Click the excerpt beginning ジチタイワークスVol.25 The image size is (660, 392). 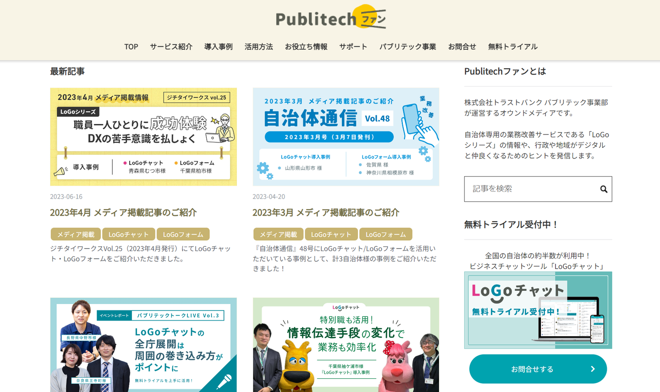click(x=140, y=254)
